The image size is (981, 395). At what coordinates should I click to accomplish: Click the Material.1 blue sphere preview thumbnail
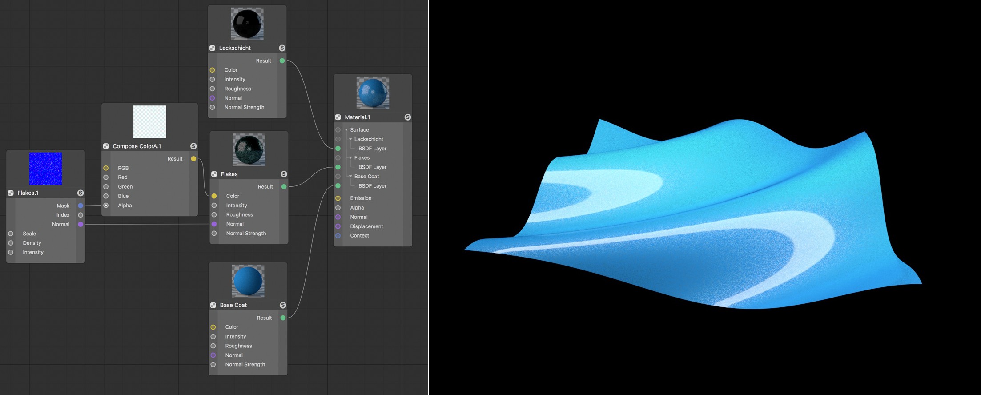tap(373, 93)
